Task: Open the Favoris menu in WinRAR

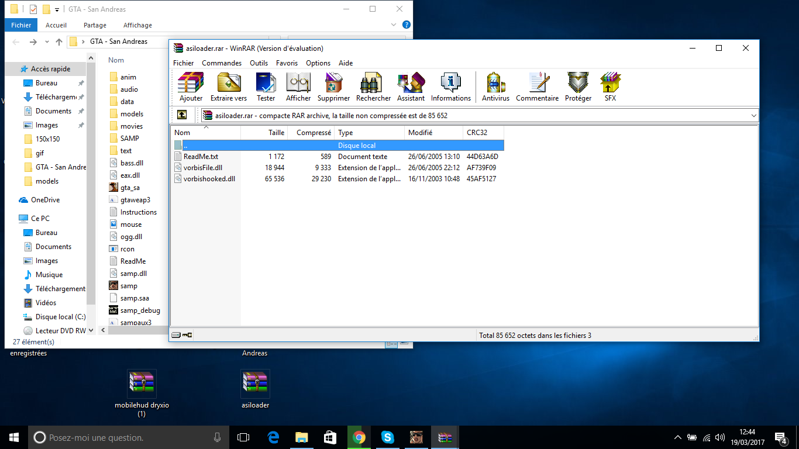Action: [x=287, y=63]
